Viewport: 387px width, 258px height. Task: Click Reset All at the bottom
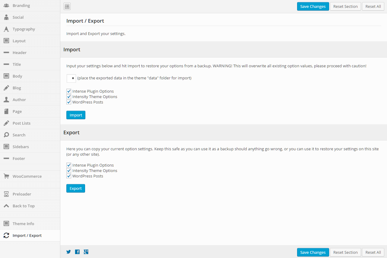[x=373, y=252]
